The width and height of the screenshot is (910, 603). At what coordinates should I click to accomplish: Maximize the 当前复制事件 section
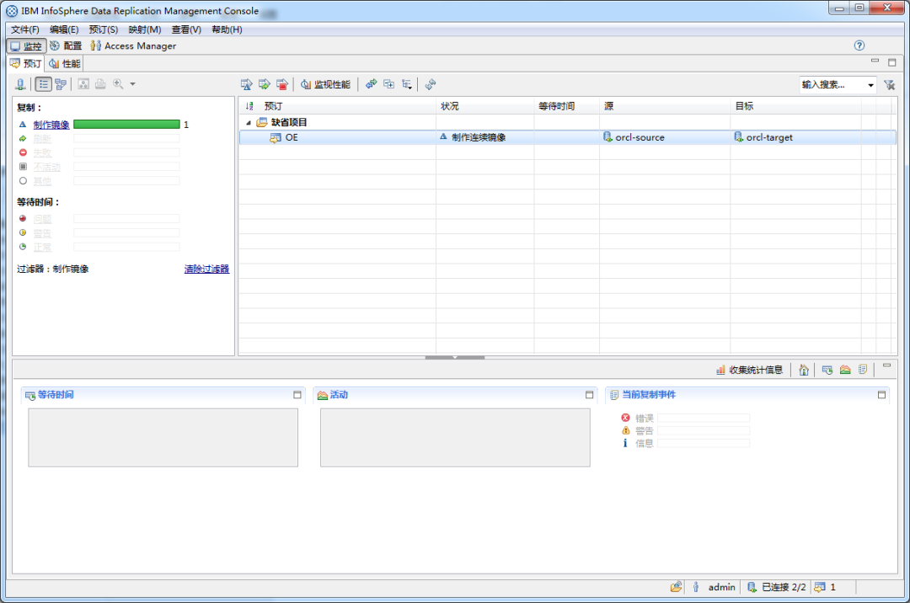[881, 395]
